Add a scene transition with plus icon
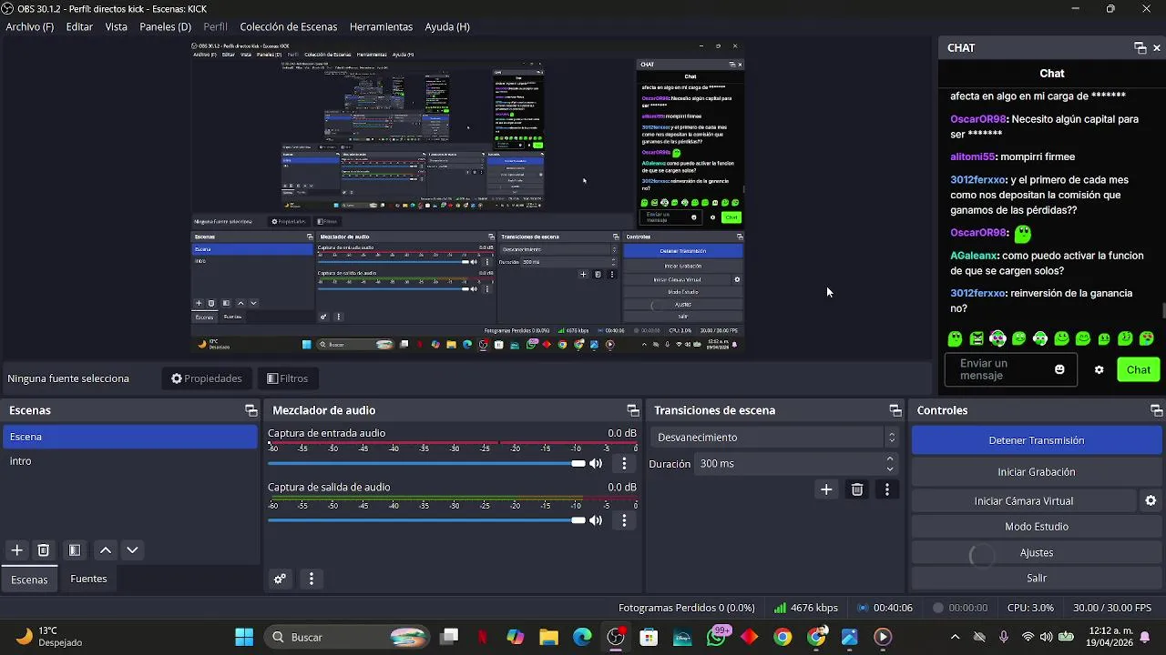Image resolution: width=1166 pixels, height=655 pixels. click(x=826, y=489)
